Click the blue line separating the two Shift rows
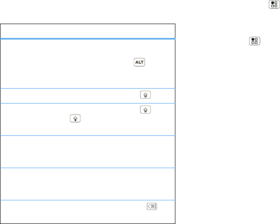 [88, 104]
